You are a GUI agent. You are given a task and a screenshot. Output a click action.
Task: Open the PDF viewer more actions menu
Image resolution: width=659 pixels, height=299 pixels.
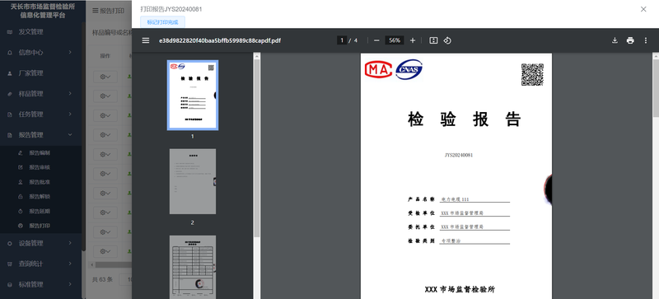click(646, 40)
